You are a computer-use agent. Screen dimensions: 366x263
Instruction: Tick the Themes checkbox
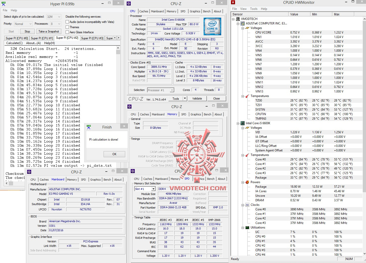click(67, 27)
